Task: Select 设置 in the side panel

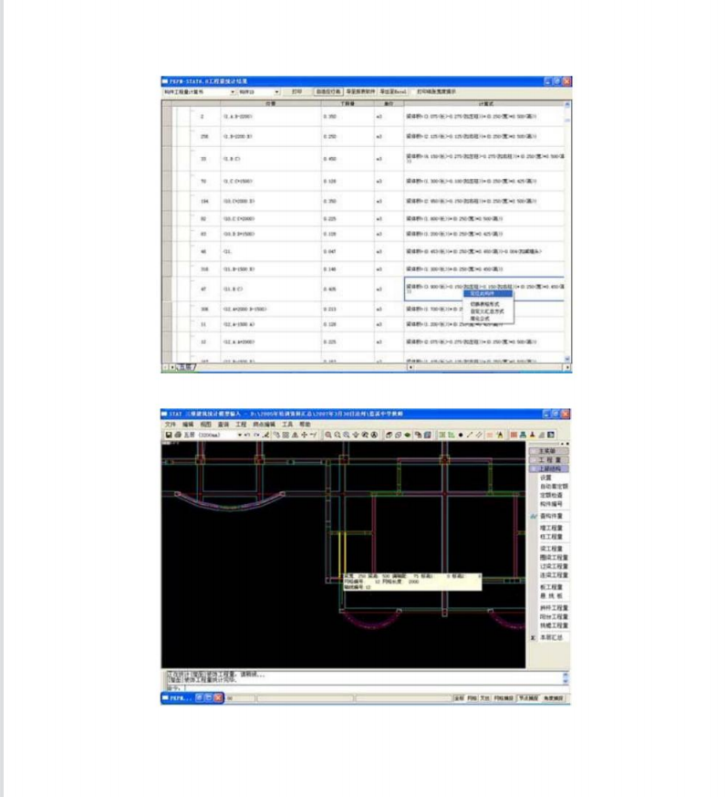Action: click(545, 477)
